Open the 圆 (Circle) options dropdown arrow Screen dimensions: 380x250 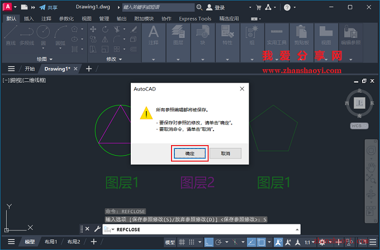tap(43, 49)
